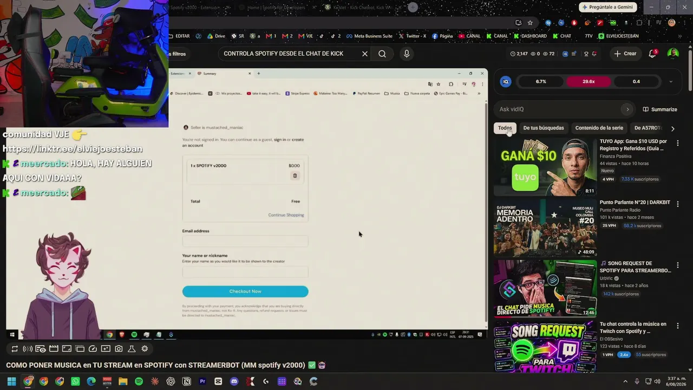The height and width of the screenshot is (390, 693).
Task: Open the Drive bookmark
Action: click(x=216, y=36)
